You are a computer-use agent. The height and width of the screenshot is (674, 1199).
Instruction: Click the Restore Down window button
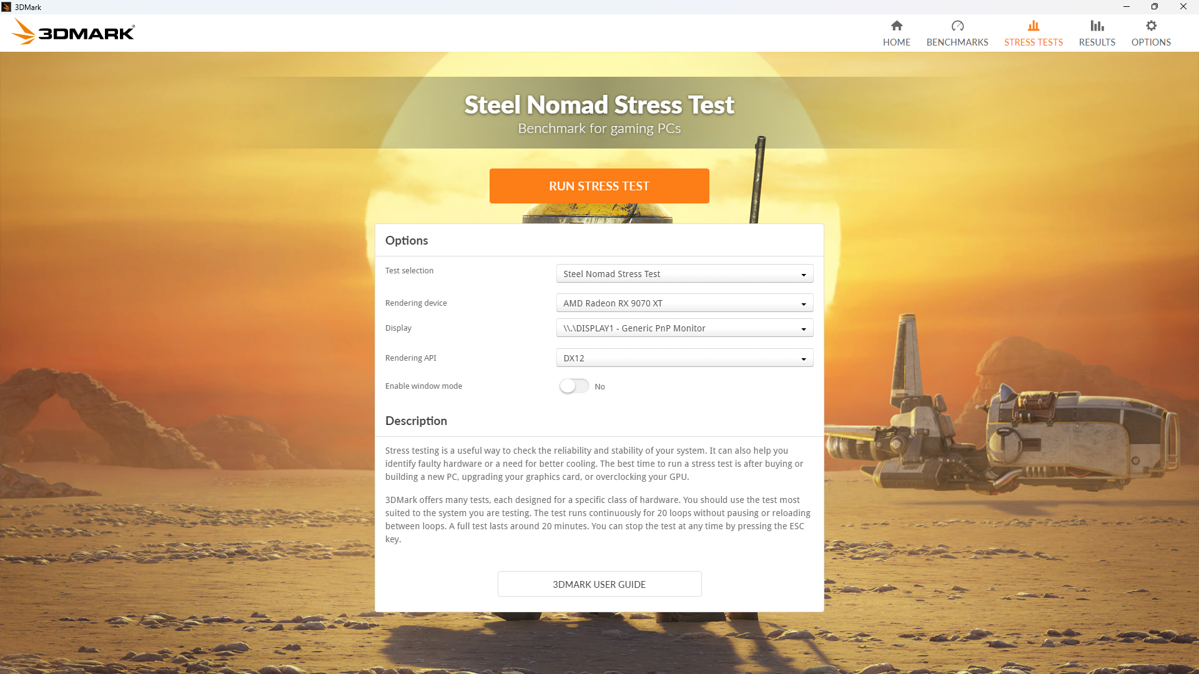point(1155,7)
